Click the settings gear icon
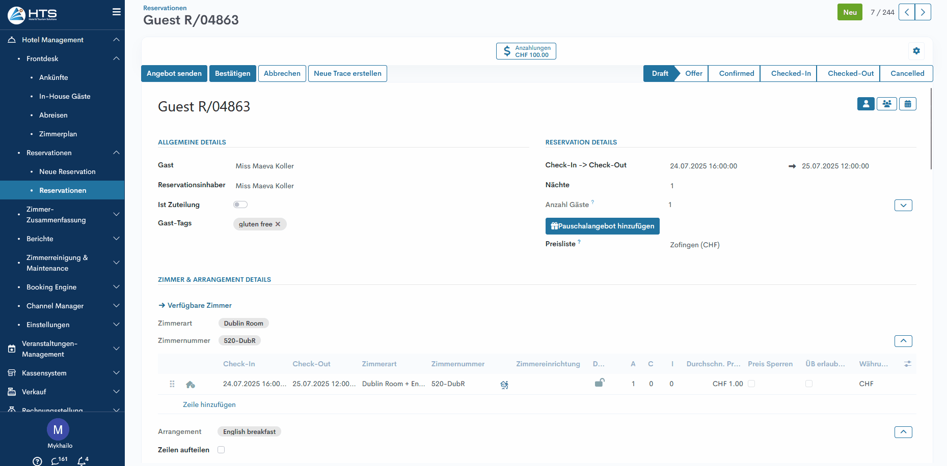Screen dimensions: 947x466 pos(916,51)
